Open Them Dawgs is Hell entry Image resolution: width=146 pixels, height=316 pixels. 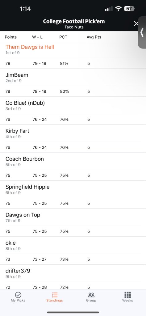click(x=73, y=56)
